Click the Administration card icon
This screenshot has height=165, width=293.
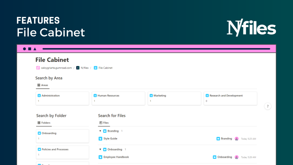[39, 95]
